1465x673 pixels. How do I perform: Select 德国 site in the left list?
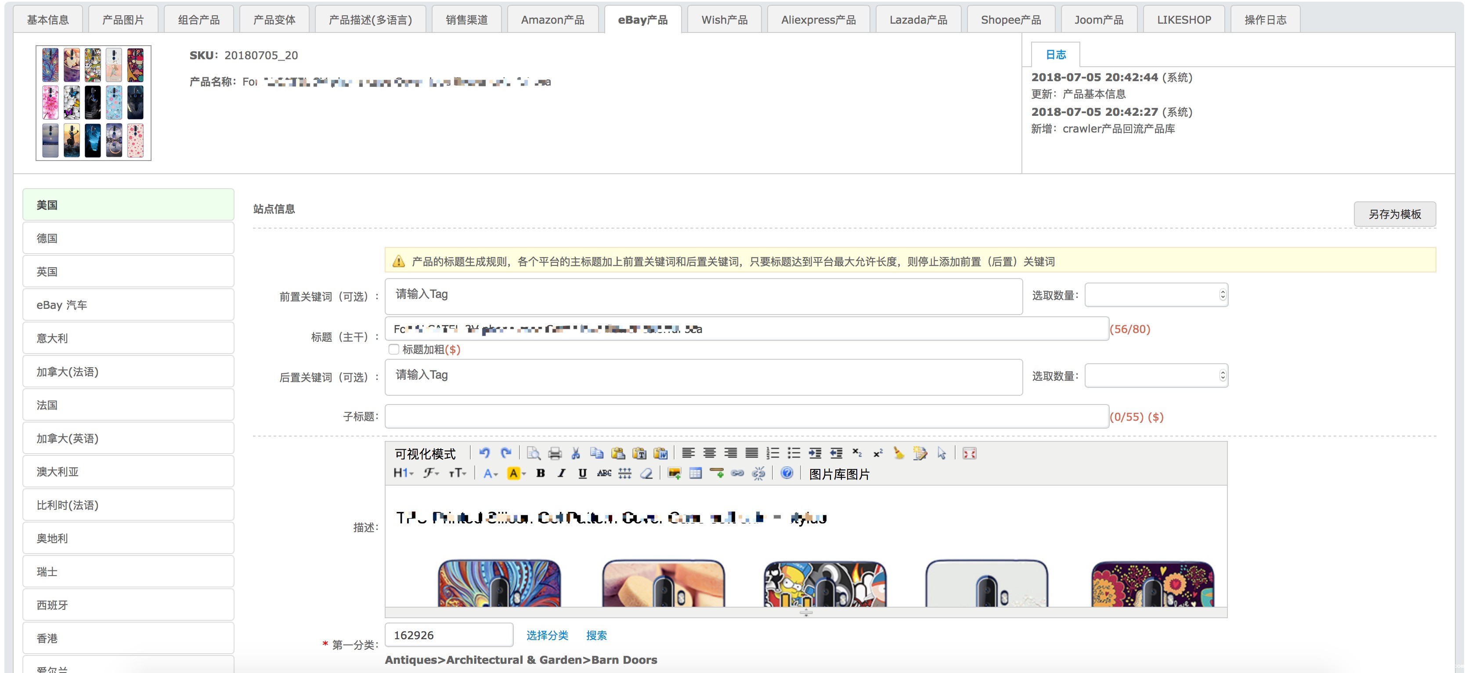[128, 239]
